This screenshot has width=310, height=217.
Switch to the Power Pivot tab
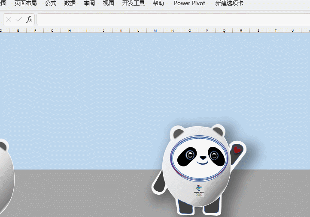(189, 3)
